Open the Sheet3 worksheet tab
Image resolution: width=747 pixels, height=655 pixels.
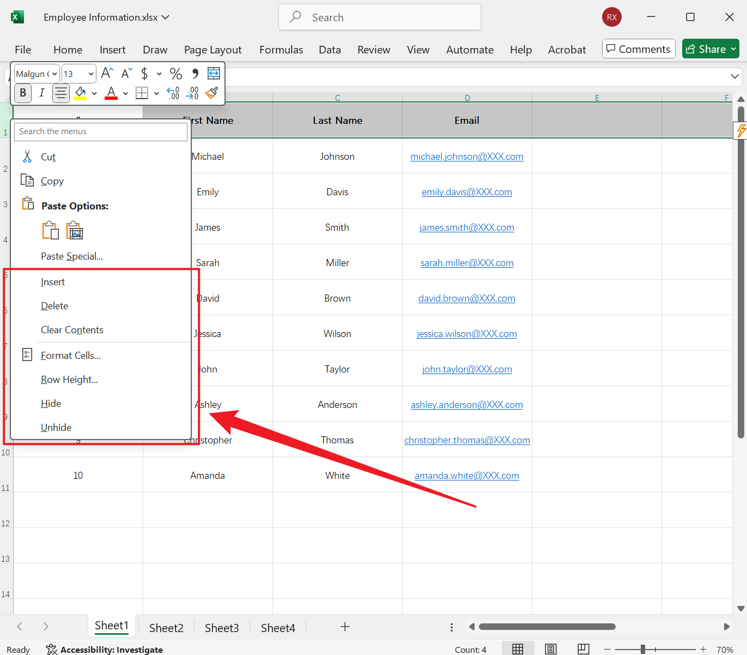[222, 627]
